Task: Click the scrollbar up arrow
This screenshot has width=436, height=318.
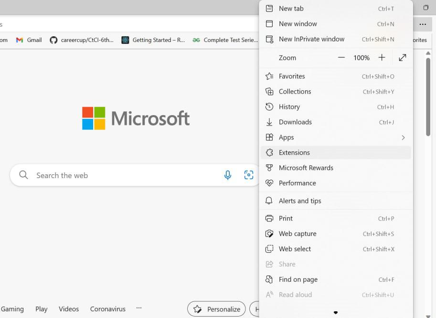Action: tap(428, 53)
